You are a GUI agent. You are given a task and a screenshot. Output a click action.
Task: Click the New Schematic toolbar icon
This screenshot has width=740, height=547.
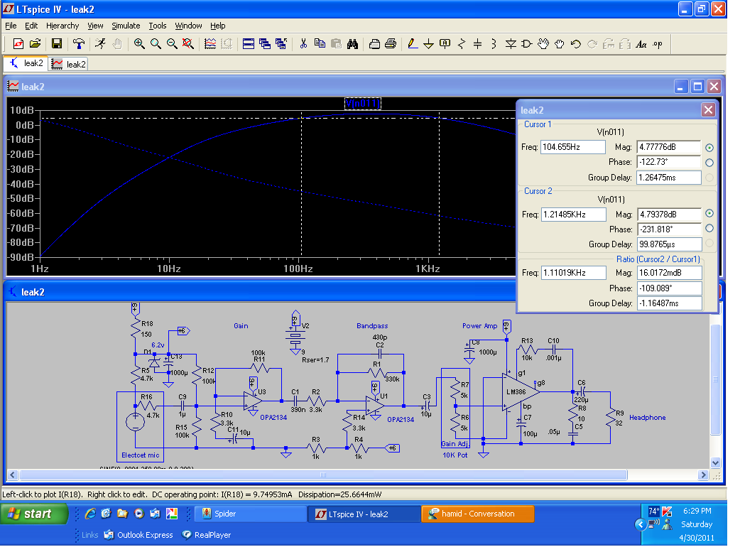[18, 44]
